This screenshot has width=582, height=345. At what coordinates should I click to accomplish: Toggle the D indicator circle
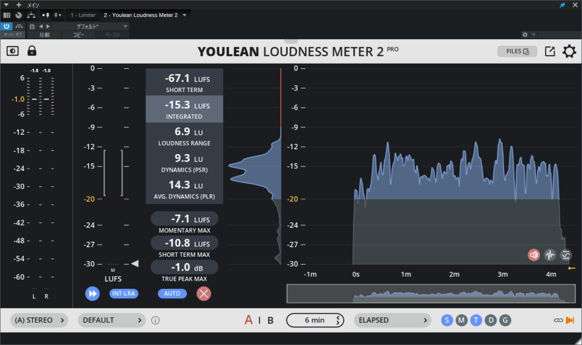(x=490, y=320)
